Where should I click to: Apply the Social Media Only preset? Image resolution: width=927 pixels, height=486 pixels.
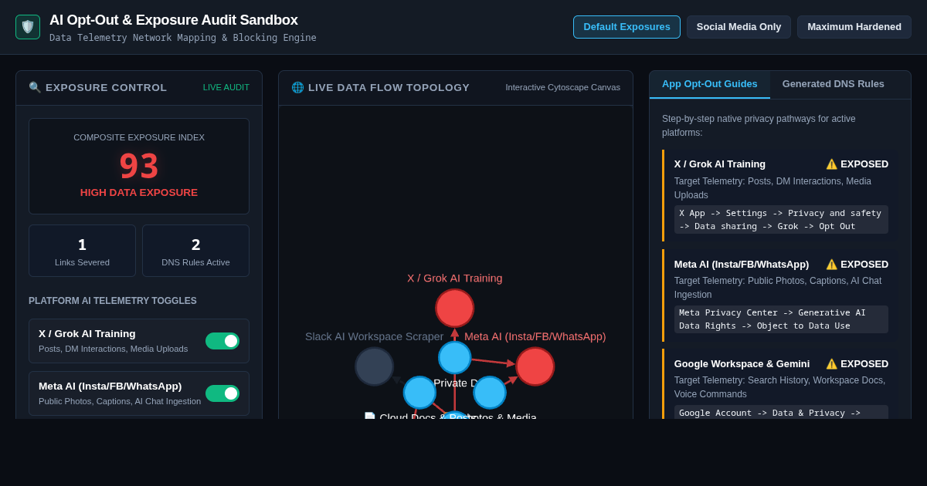point(739,27)
